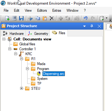The image size is (112, 111).
Task: Select the Global files folder
Action: (x=27, y=44)
